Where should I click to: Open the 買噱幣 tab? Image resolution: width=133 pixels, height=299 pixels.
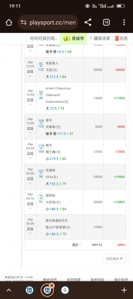pyautogui.click(x=73, y=39)
